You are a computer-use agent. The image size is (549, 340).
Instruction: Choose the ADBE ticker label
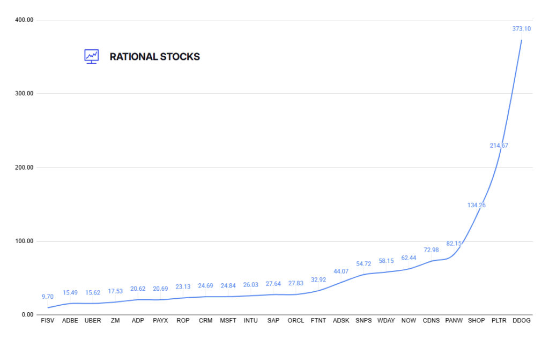[70, 321]
